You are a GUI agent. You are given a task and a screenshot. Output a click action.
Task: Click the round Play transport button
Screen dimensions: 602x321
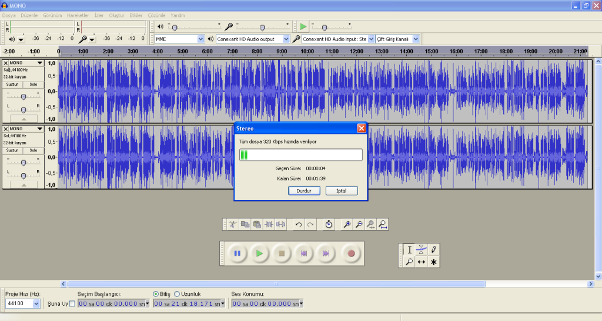point(259,253)
